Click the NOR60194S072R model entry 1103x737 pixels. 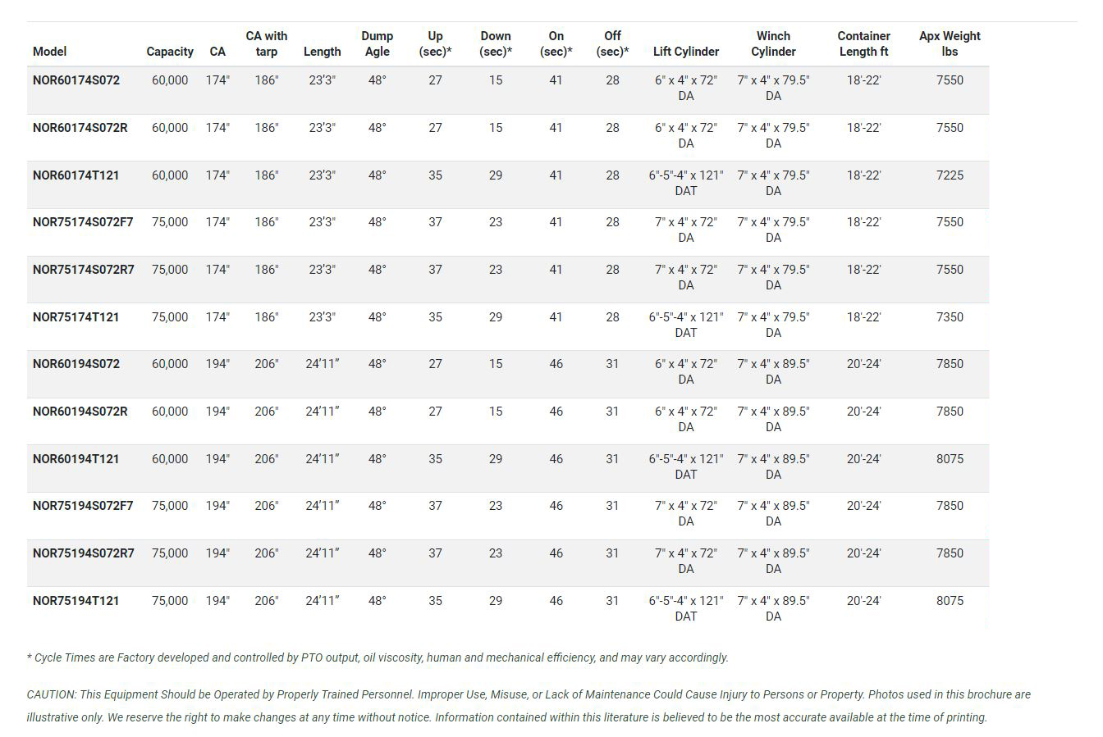[x=80, y=412]
